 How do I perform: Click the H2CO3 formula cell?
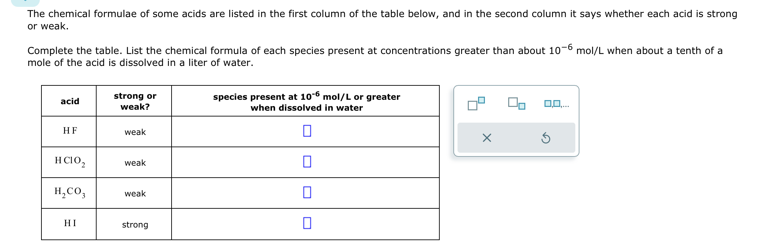(70, 192)
